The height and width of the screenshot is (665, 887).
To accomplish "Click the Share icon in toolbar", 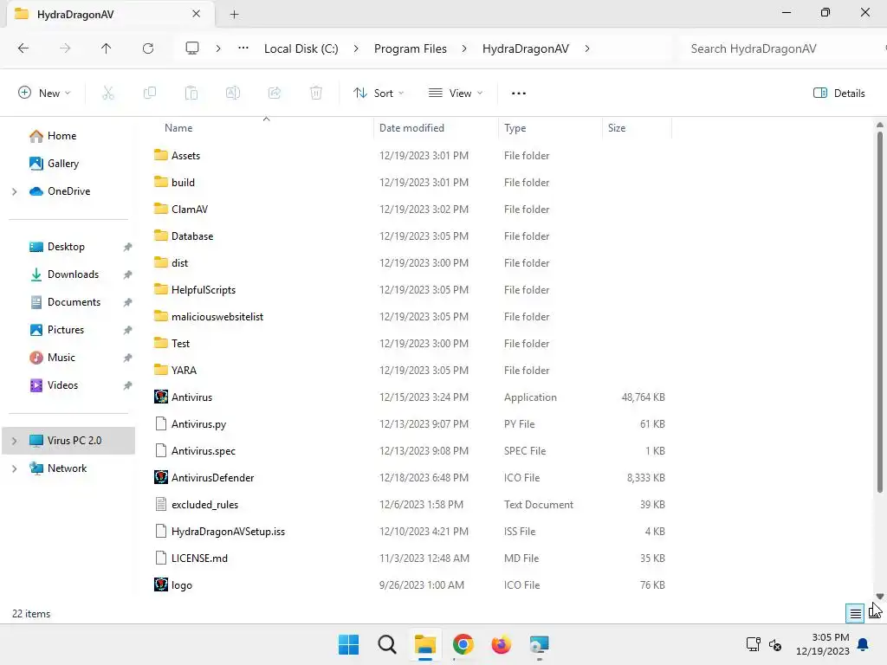I will coord(275,94).
